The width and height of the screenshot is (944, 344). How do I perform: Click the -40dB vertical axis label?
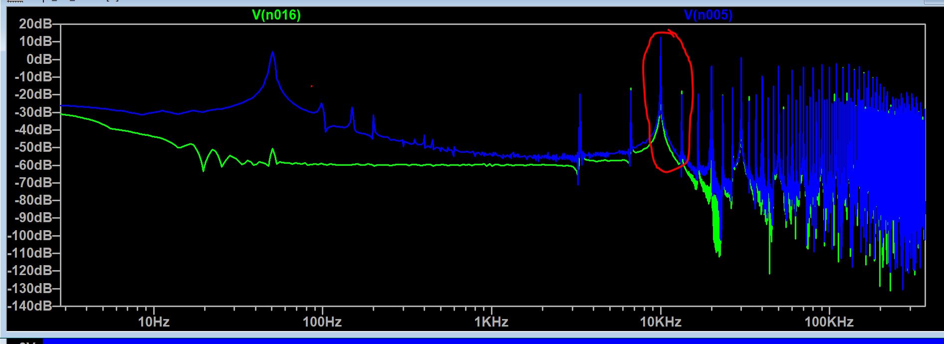(33, 129)
